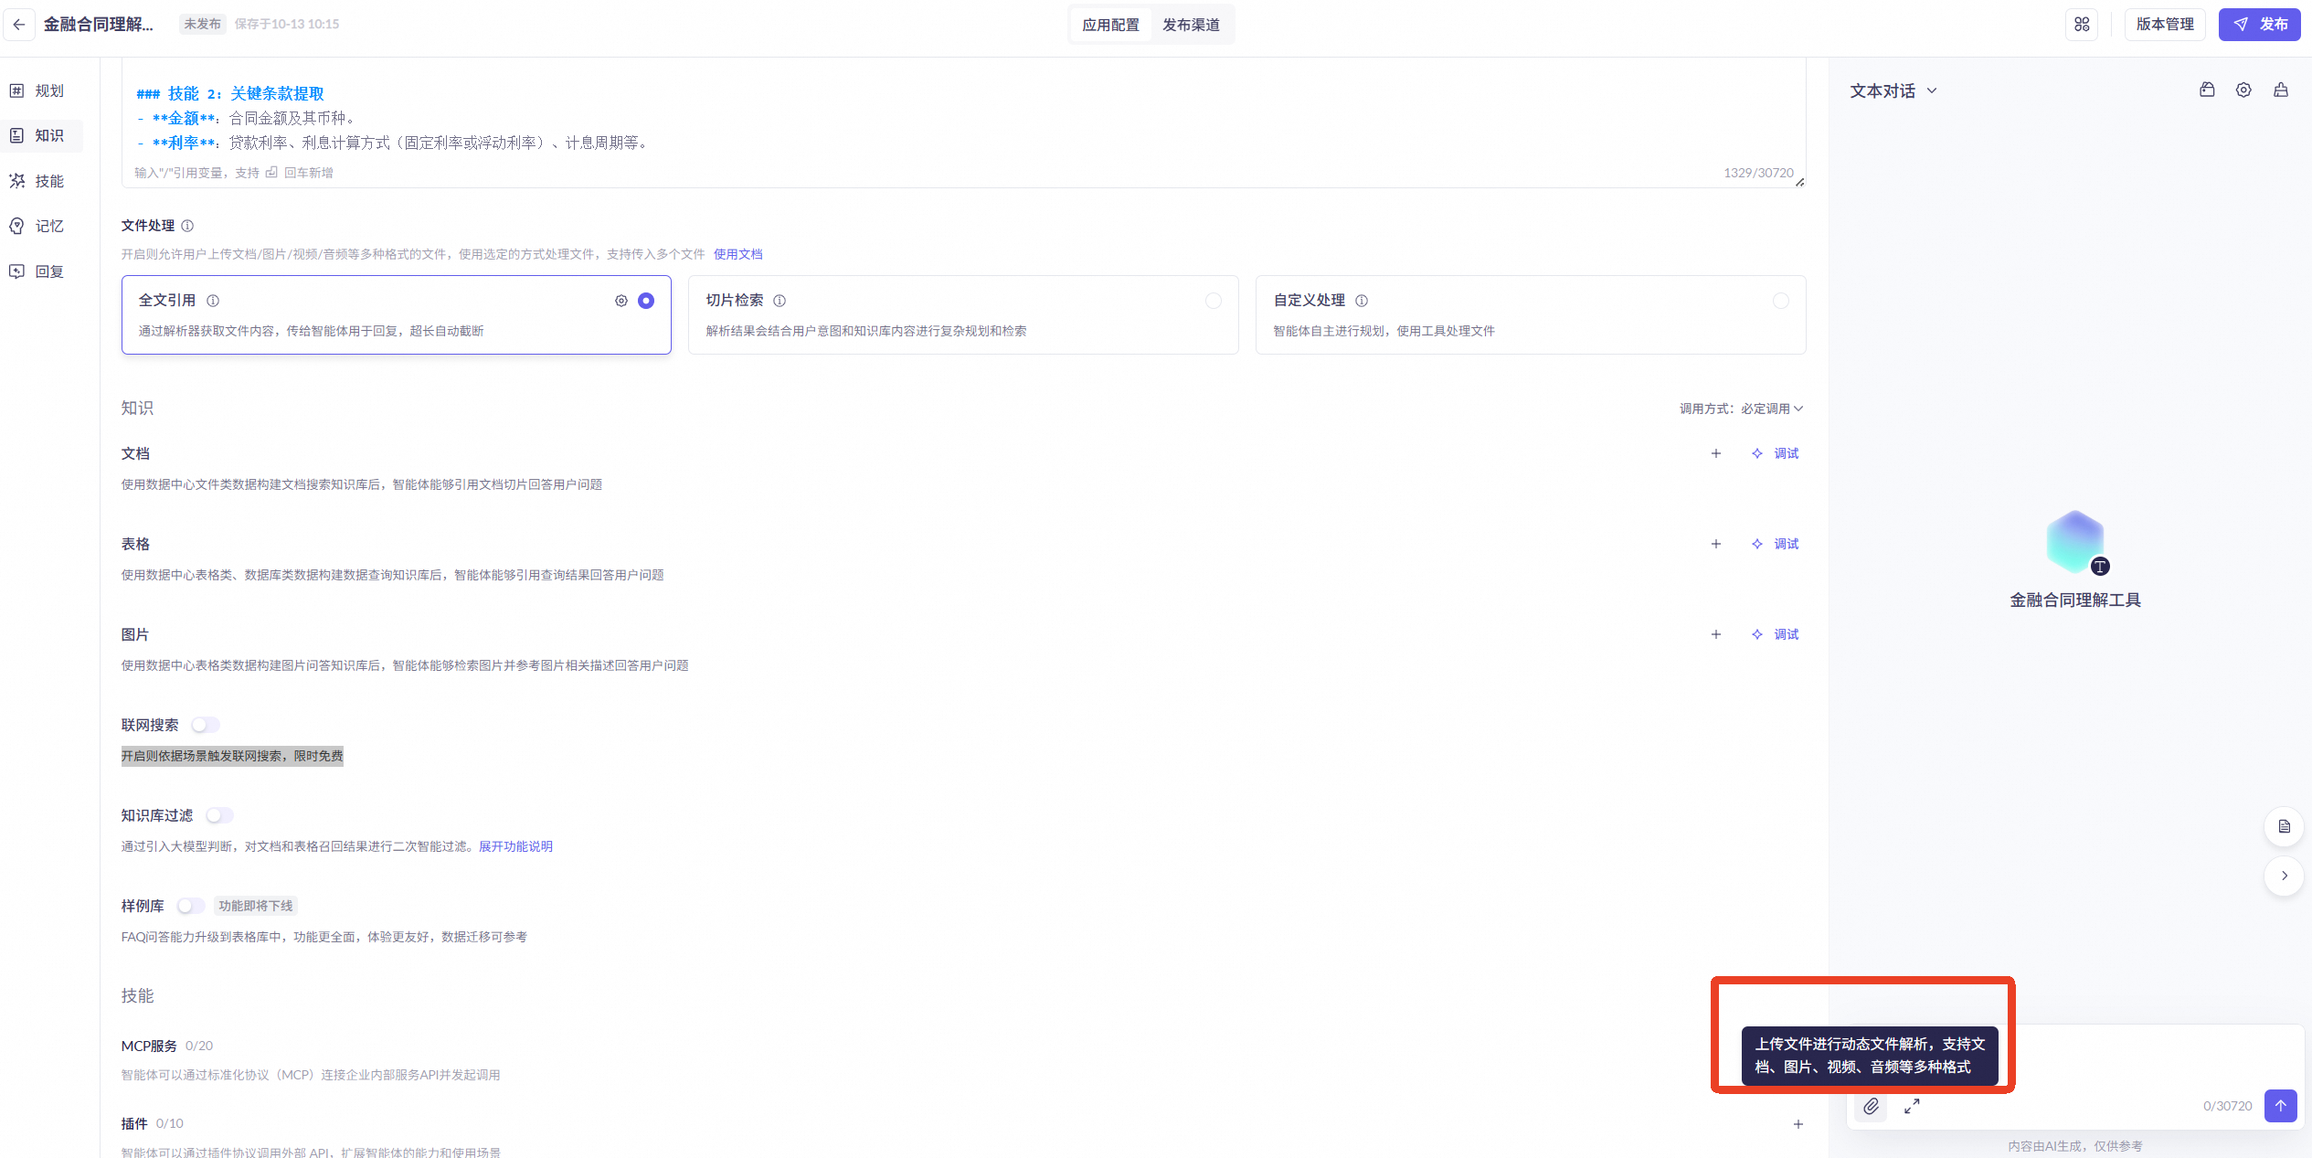Open the 全文引用 settings gear icon
2312x1158 pixels.
click(621, 301)
